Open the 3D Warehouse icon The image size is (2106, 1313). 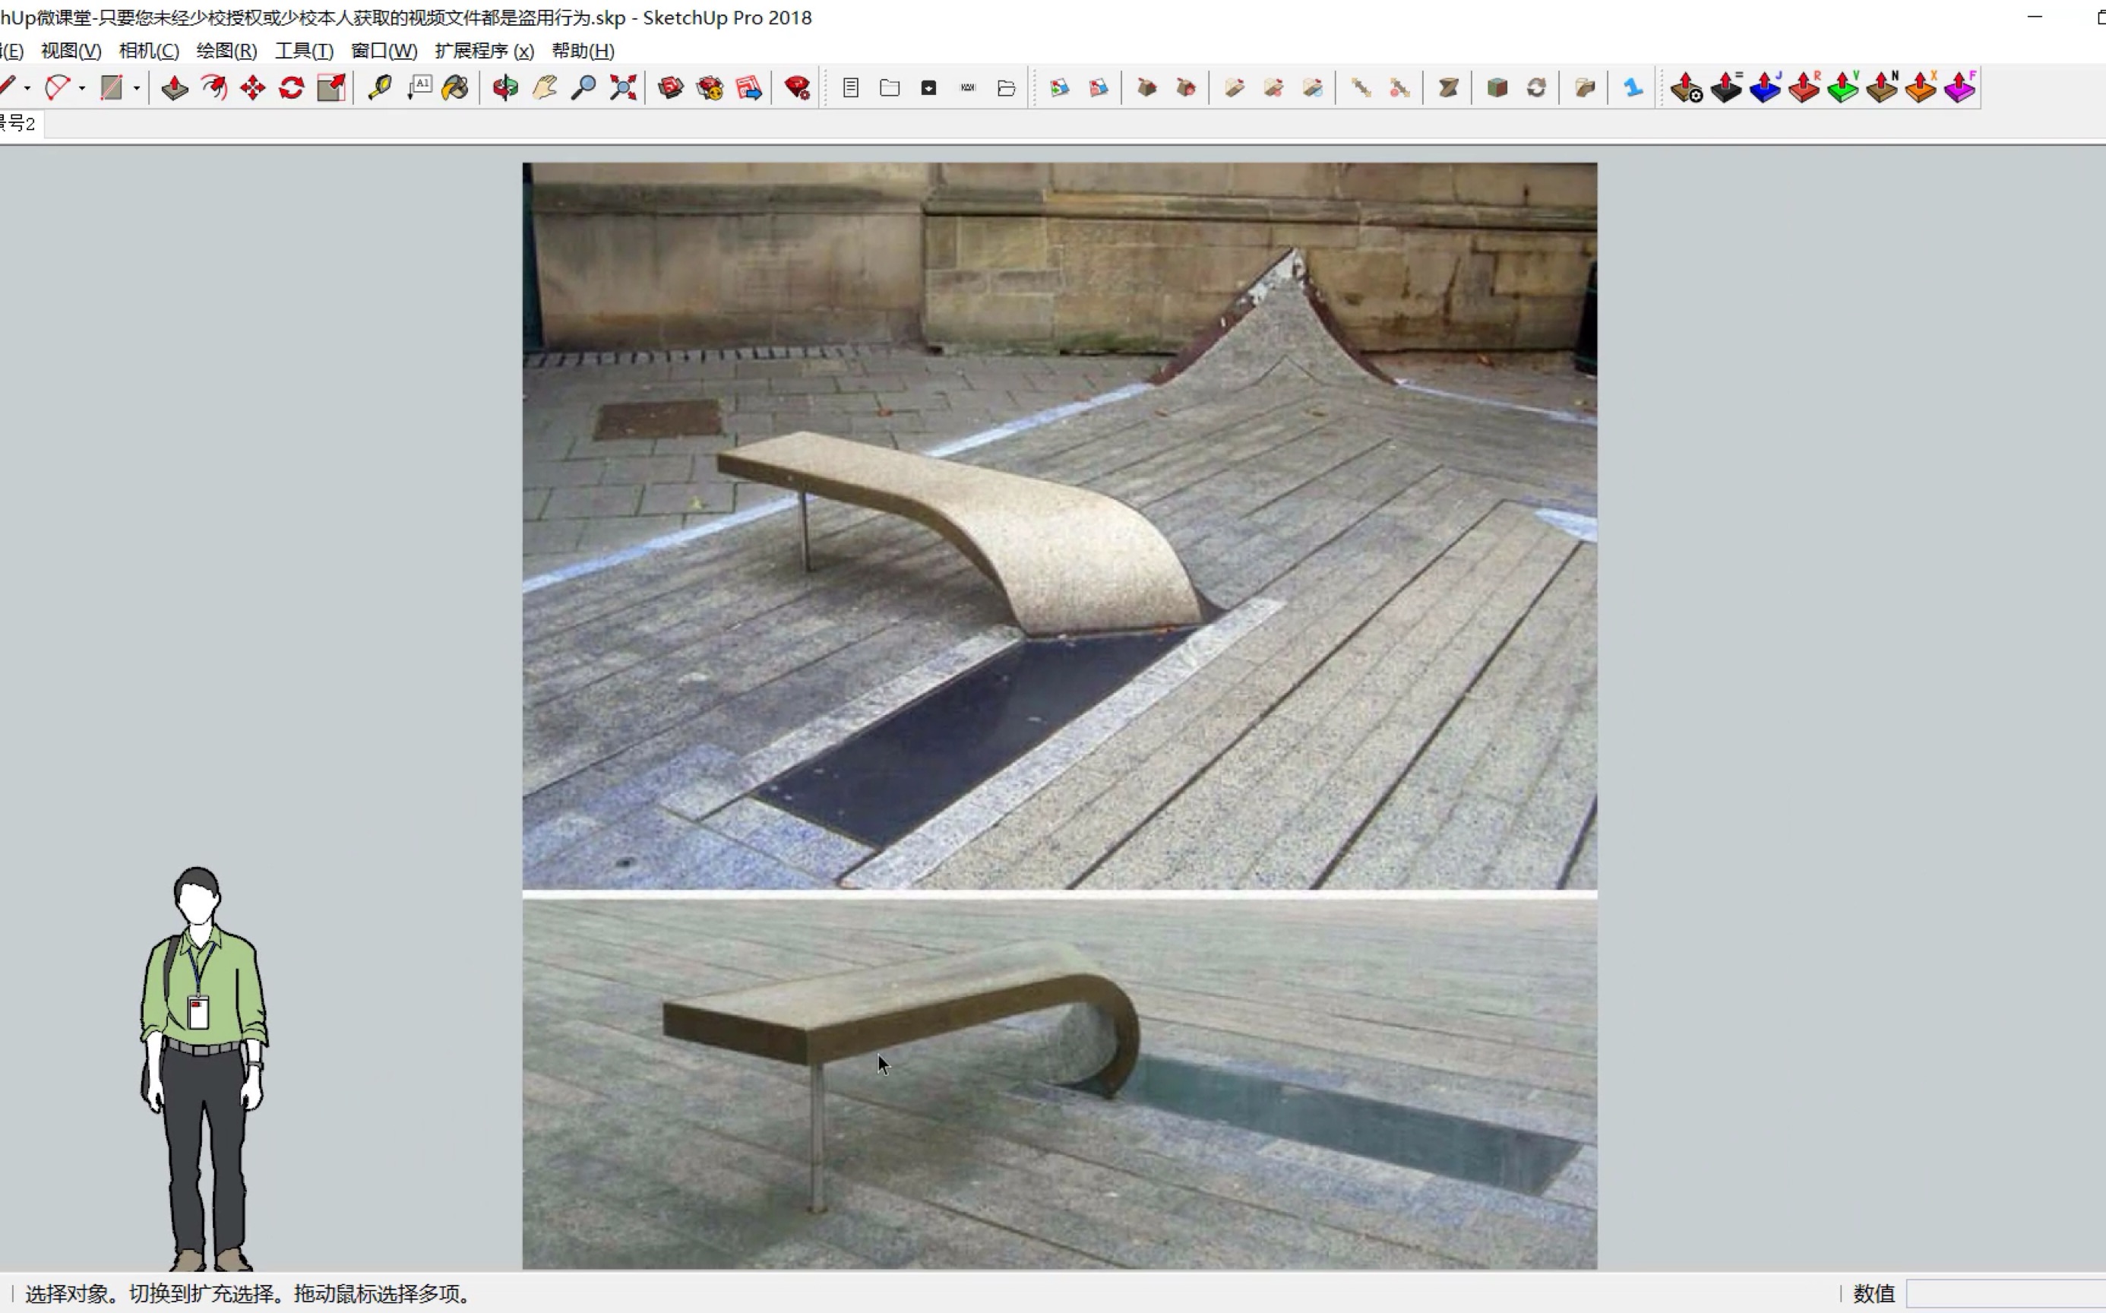point(670,87)
